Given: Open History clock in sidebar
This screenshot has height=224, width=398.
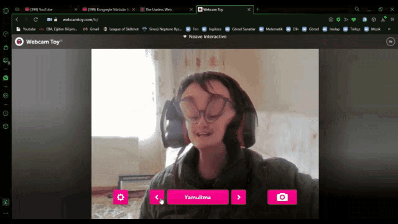Looking at the screenshot, I should coord(6,113).
